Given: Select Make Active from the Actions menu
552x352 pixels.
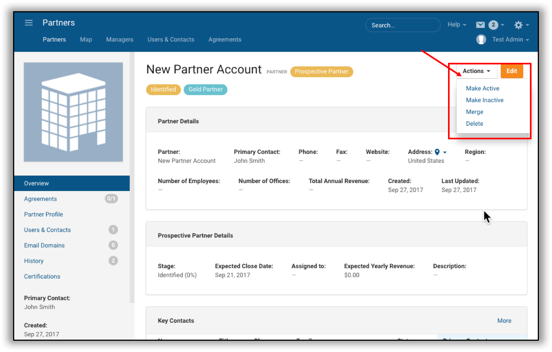Looking at the screenshot, I should tap(482, 88).
